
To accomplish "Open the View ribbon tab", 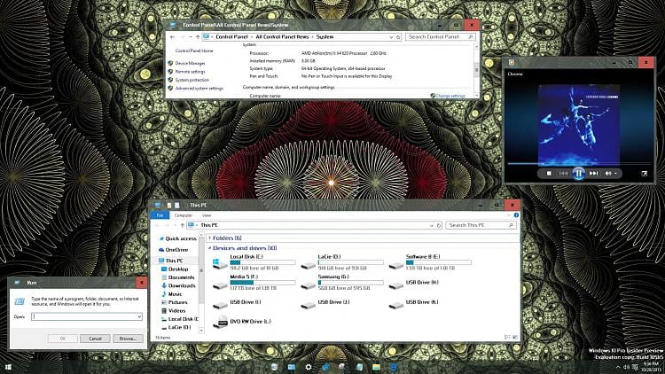I will tap(206, 215).
